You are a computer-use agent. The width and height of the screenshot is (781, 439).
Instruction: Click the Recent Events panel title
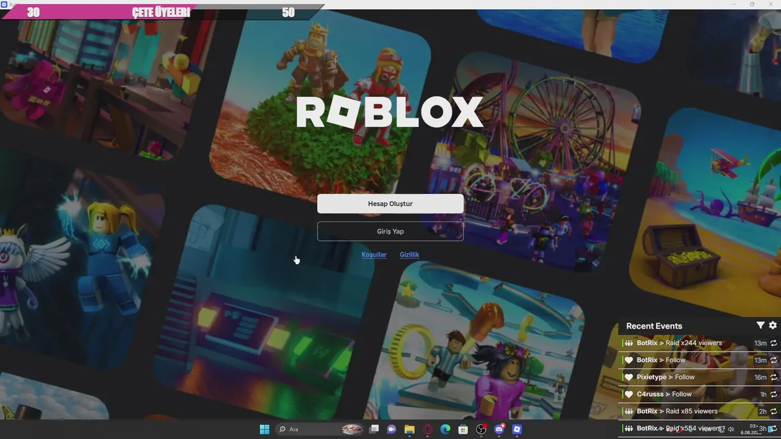click(654, 326)
